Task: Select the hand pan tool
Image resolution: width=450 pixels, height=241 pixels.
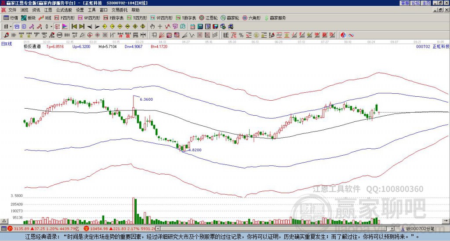Action: click(152, 27)
